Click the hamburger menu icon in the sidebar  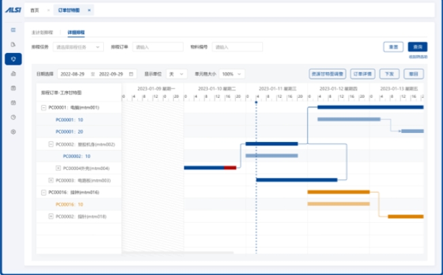(13, 30)
